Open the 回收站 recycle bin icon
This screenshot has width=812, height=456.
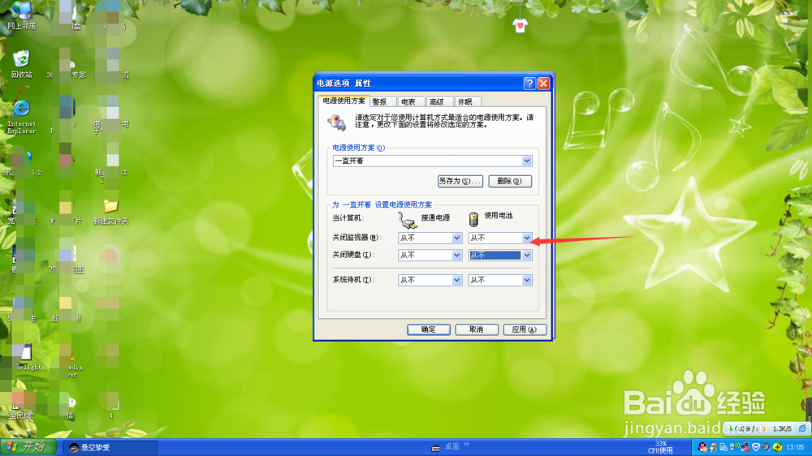coord(22,64)
